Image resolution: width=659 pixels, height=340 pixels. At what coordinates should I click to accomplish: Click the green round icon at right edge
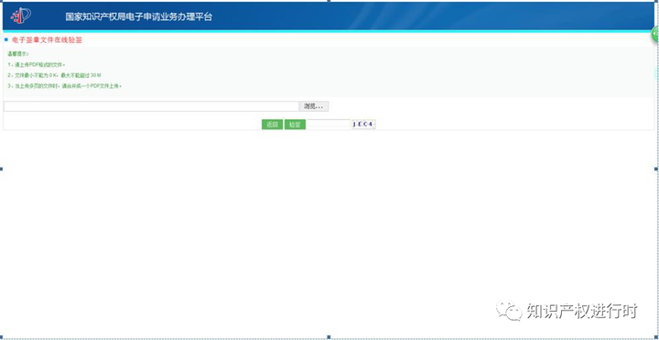pyautogui.click(x=655, y=34)
